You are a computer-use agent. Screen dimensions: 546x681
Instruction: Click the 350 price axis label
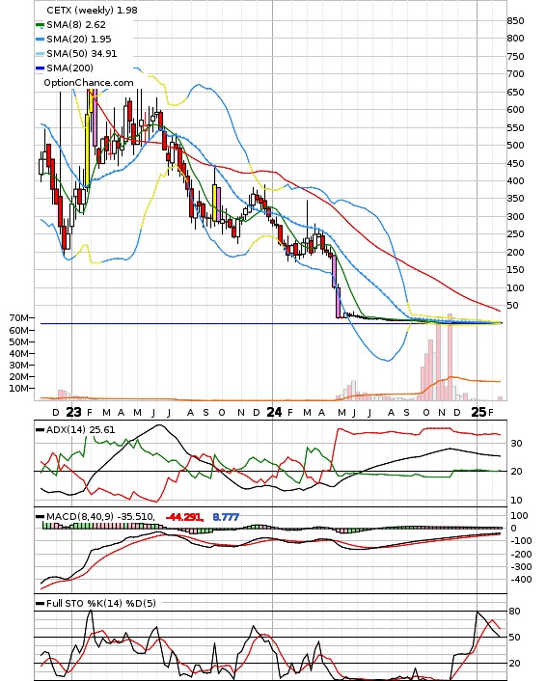(x=515, y=199)
